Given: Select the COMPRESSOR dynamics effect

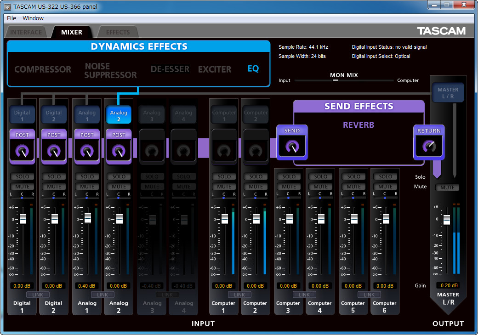Looking at the screenshot, I should click(x=43, y=69).
